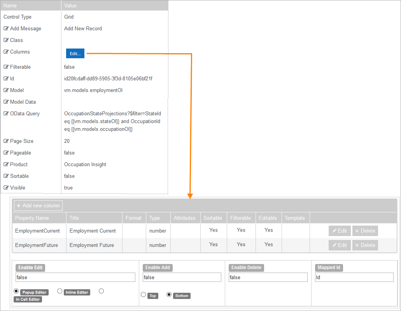Select the Popup Editor radio button
The height and width of the screenshot is (311, 401).
pyautogui.click(x=16, y=291)
